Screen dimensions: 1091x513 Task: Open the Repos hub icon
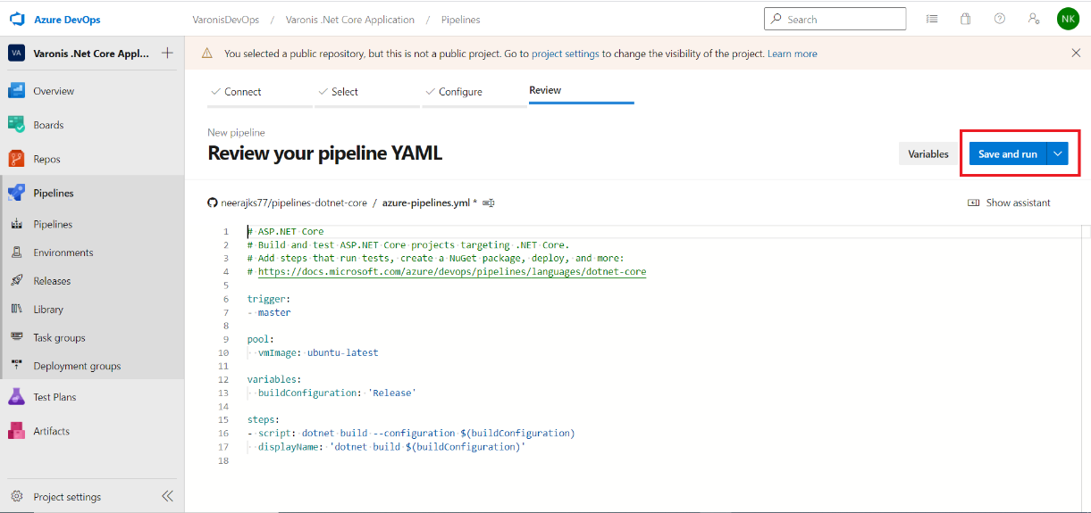(x=16, y=159)
